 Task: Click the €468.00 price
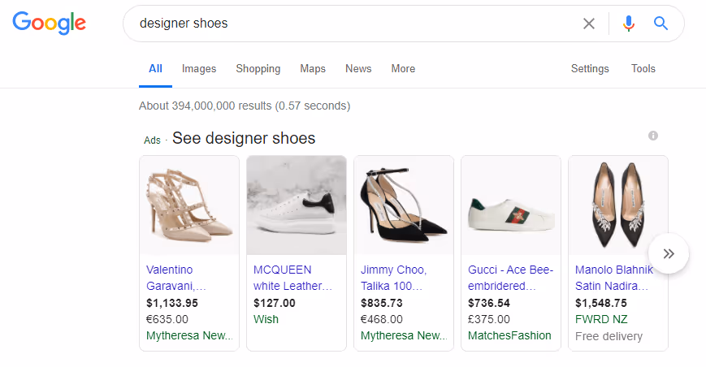pyautogui.click(x=381, y=319)
